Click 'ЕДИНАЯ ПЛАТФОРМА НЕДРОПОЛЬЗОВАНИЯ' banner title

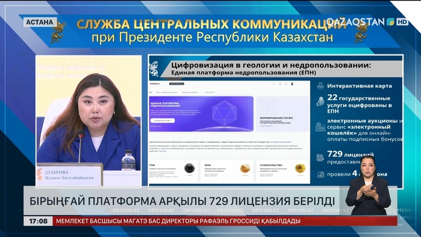164,105
